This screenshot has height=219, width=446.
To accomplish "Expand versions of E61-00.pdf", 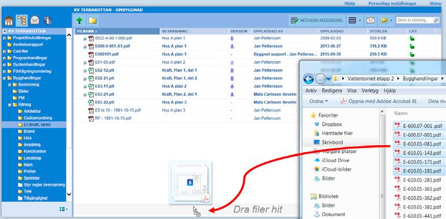I will click(85, 62).
